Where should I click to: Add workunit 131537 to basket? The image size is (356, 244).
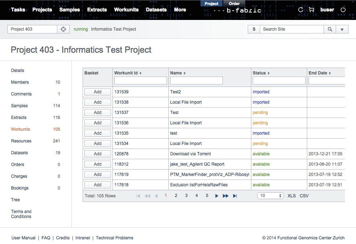pos(98,113)
